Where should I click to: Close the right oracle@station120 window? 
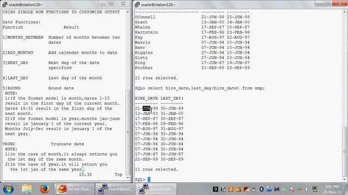coord(340,3)
